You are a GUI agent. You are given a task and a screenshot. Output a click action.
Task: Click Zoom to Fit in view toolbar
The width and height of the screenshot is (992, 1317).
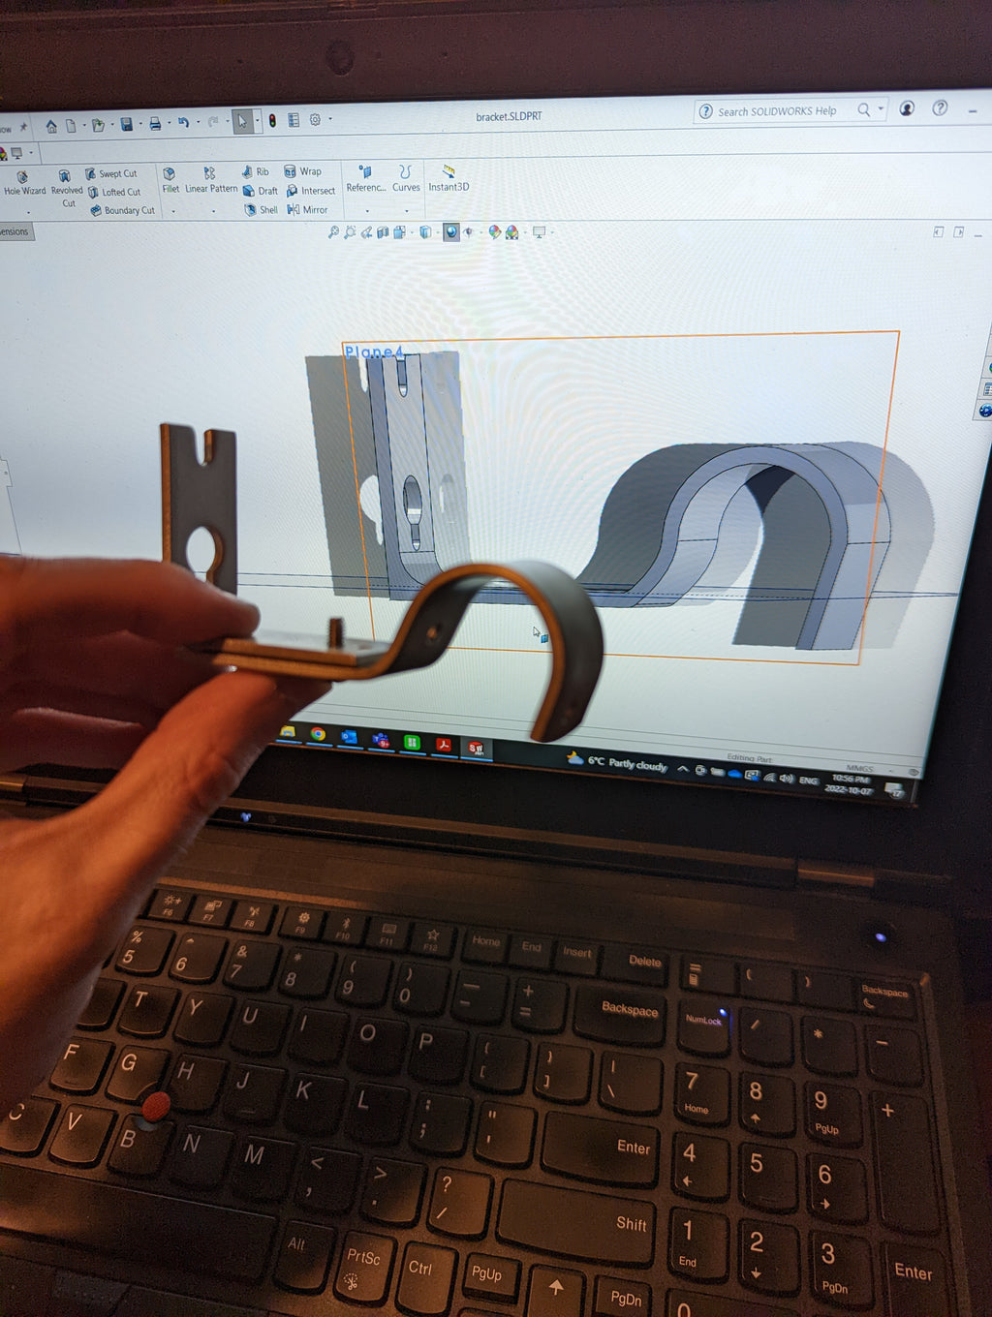click(x=333, y=232)
